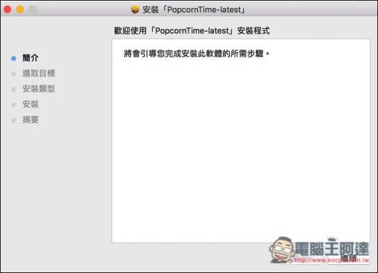Click the cartoon face watermark logo
378x273 pixels.
click(281, 250)
